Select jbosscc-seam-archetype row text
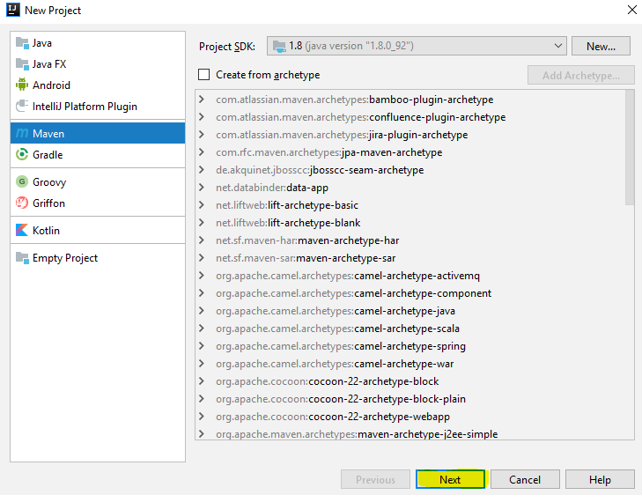 click(320, 170)
